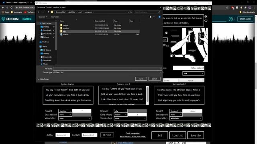Open help in the save dialog
Screen dimensions: 257x144
tap(159, 17)
